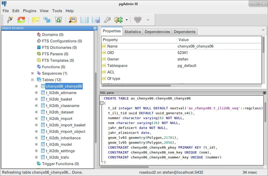Image resolution: width=268 pixels, height=176 pixels.
Task: Click the Tables (12) folder icon
Action: click(39, 80)
